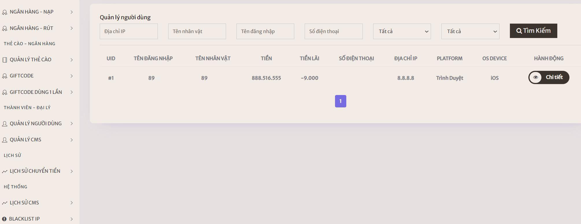Click the Lịch Sử Chuyển Tiền chart icon
Viewport: 581px width, 224px height.
5,171
